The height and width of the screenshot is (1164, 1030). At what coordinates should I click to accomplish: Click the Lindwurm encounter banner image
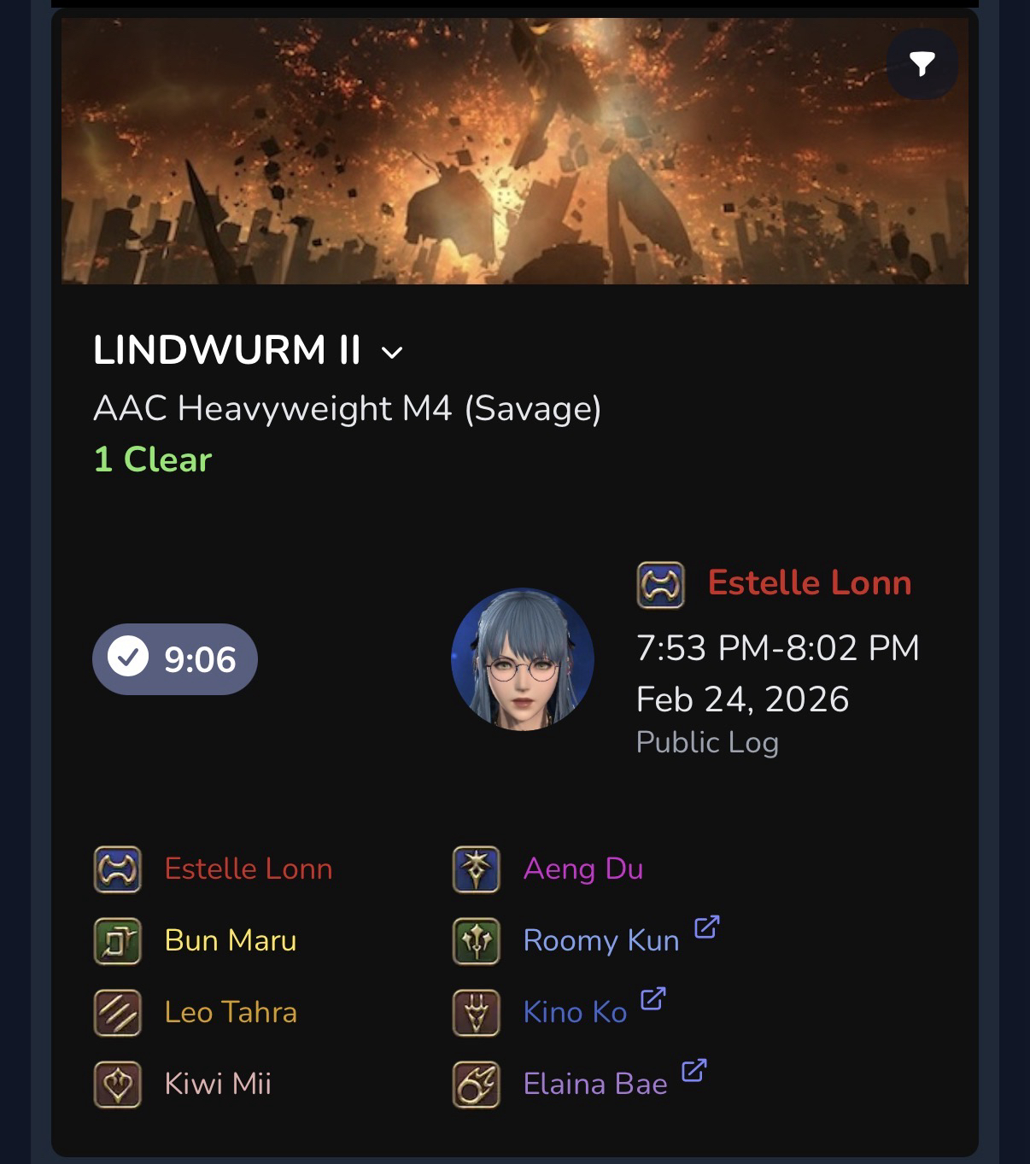tap(515, 151)
